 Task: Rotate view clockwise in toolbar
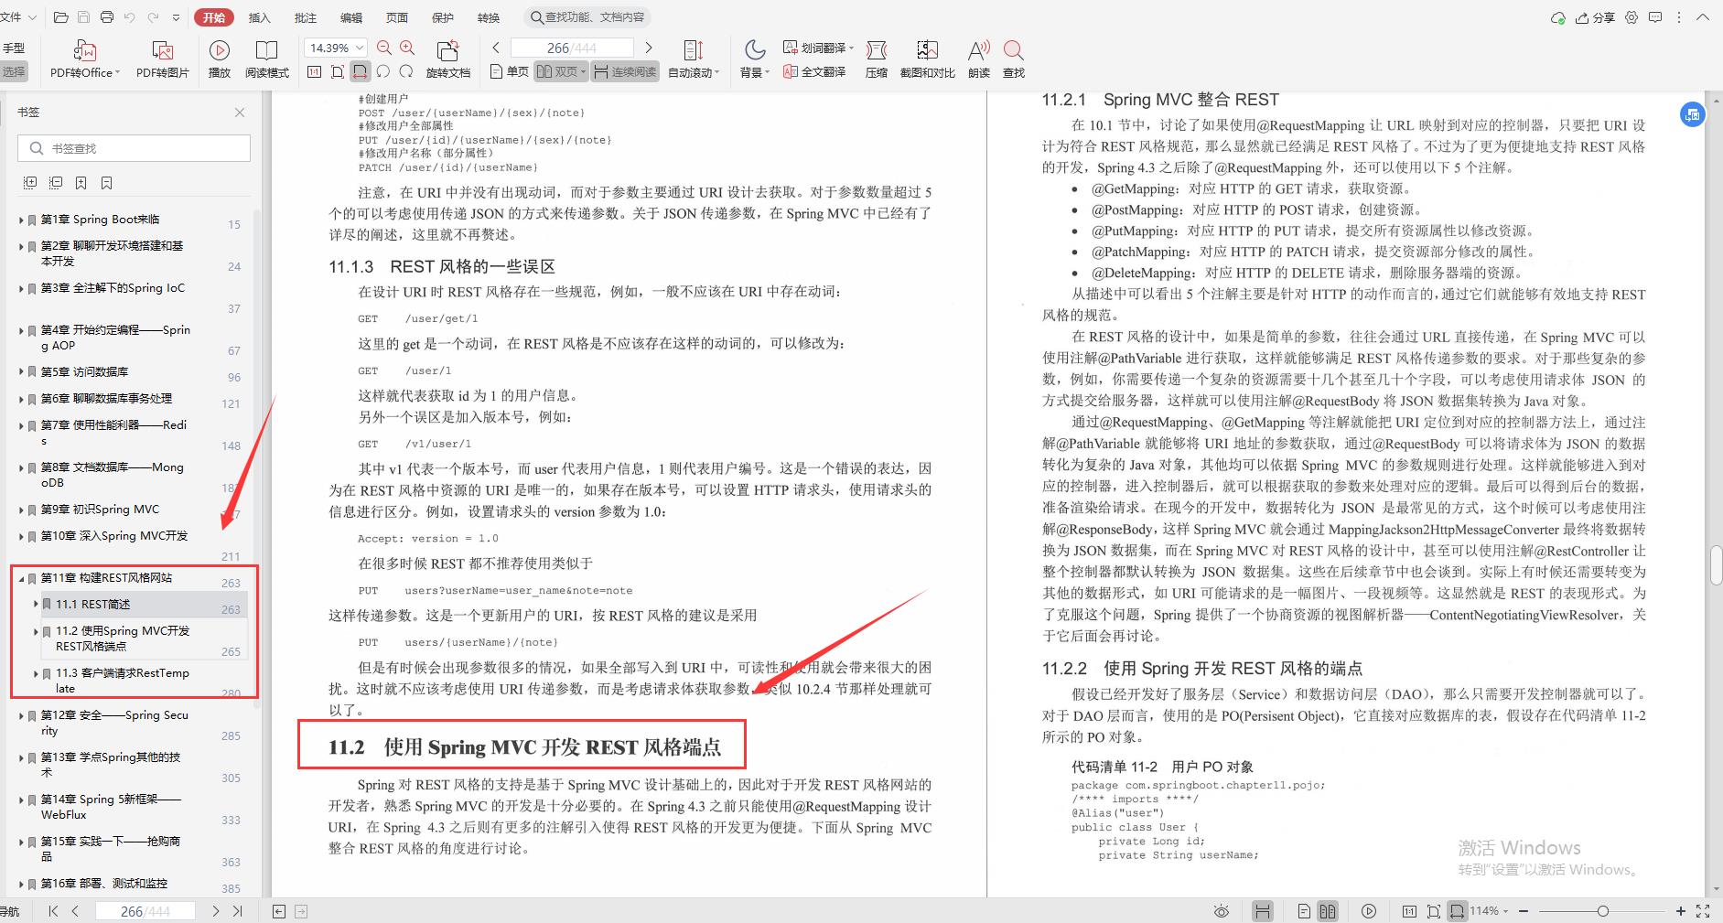click(406, 71)
